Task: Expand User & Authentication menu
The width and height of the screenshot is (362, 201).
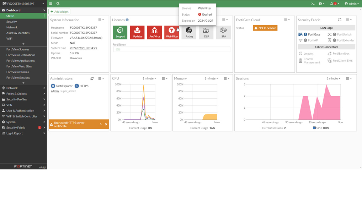Action: coord(23,110)
